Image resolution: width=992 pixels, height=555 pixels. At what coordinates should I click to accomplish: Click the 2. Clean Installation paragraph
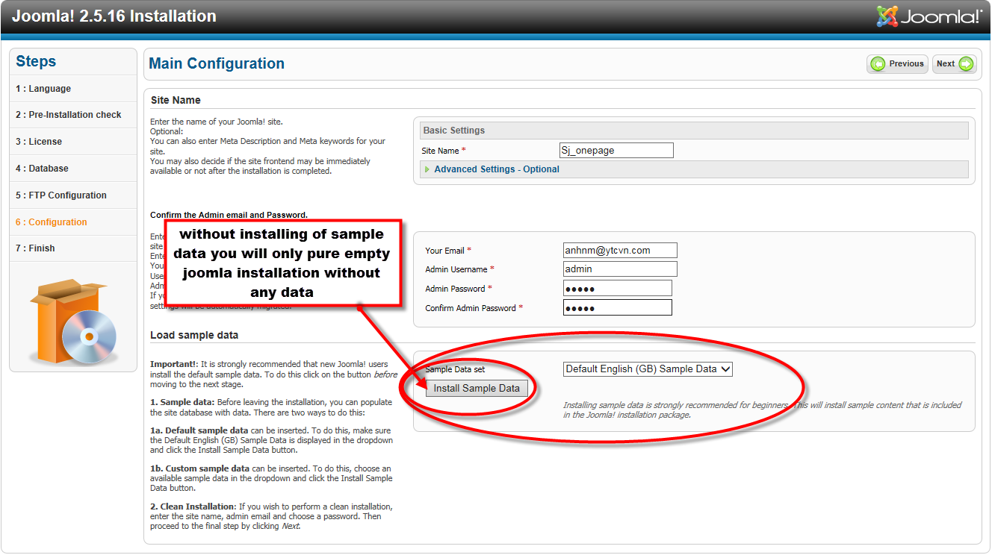click(x=271, y=516)
